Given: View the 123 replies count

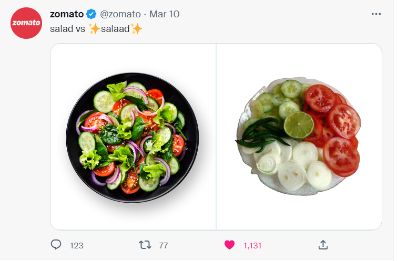Looking at the screenshot, I should 77,245.
